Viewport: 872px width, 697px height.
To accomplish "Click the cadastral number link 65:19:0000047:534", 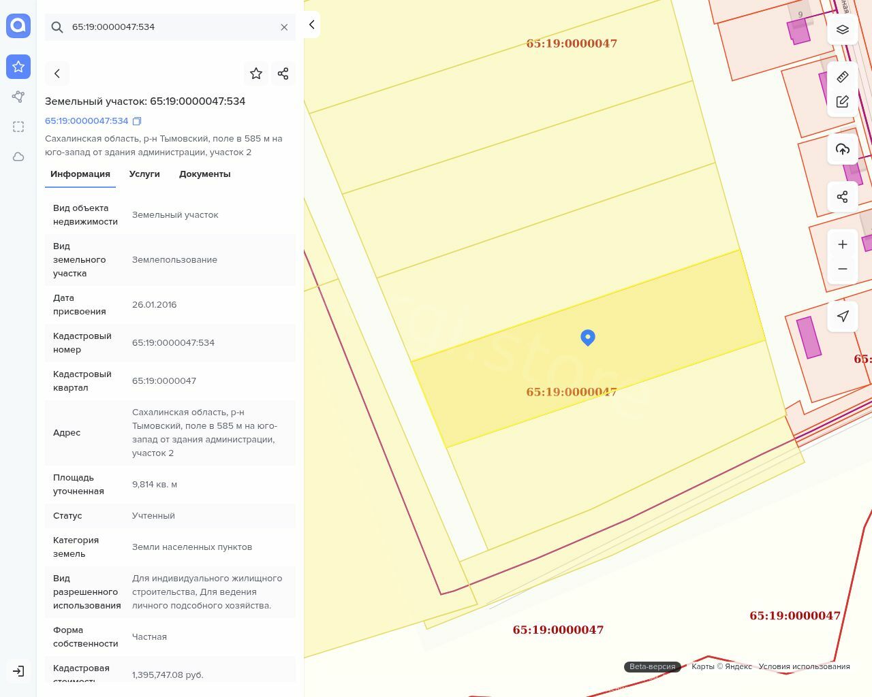I will pos(87,121).
